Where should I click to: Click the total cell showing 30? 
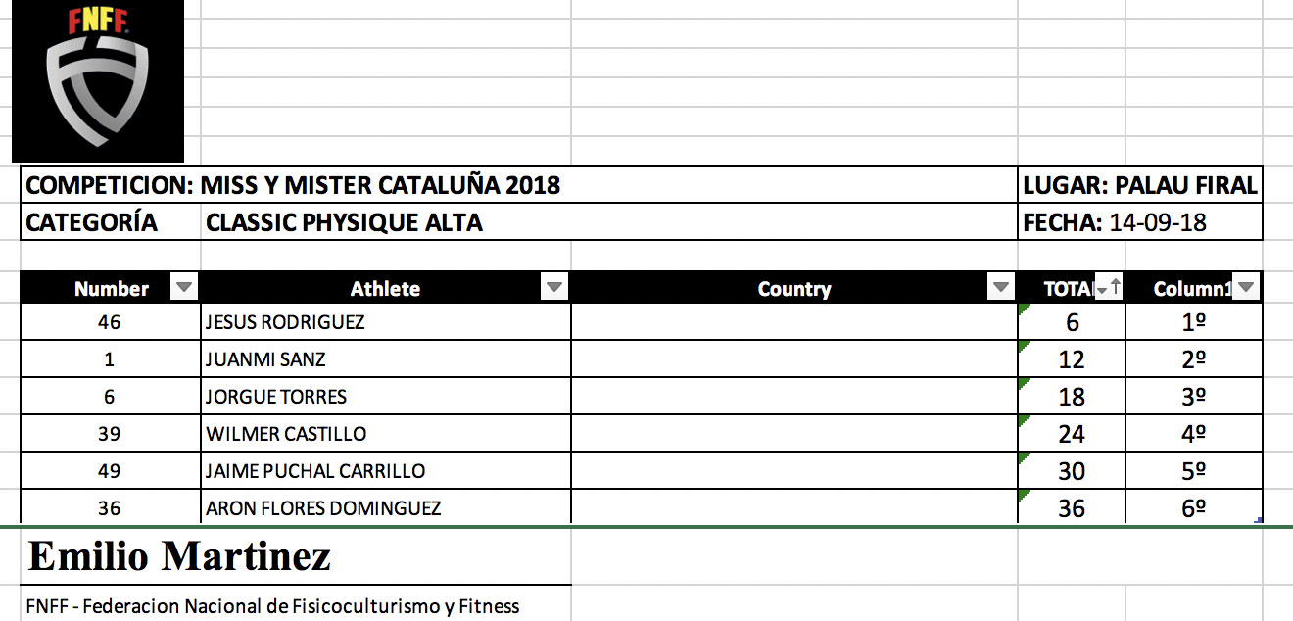click(1072, 471)
